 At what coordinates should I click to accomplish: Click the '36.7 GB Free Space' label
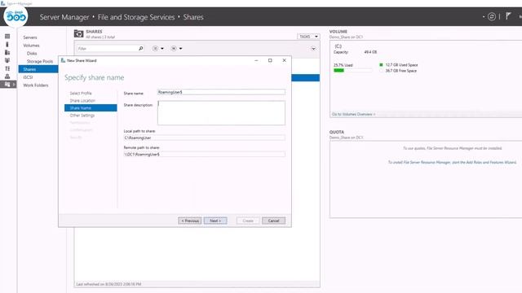(x=400, y=71)
